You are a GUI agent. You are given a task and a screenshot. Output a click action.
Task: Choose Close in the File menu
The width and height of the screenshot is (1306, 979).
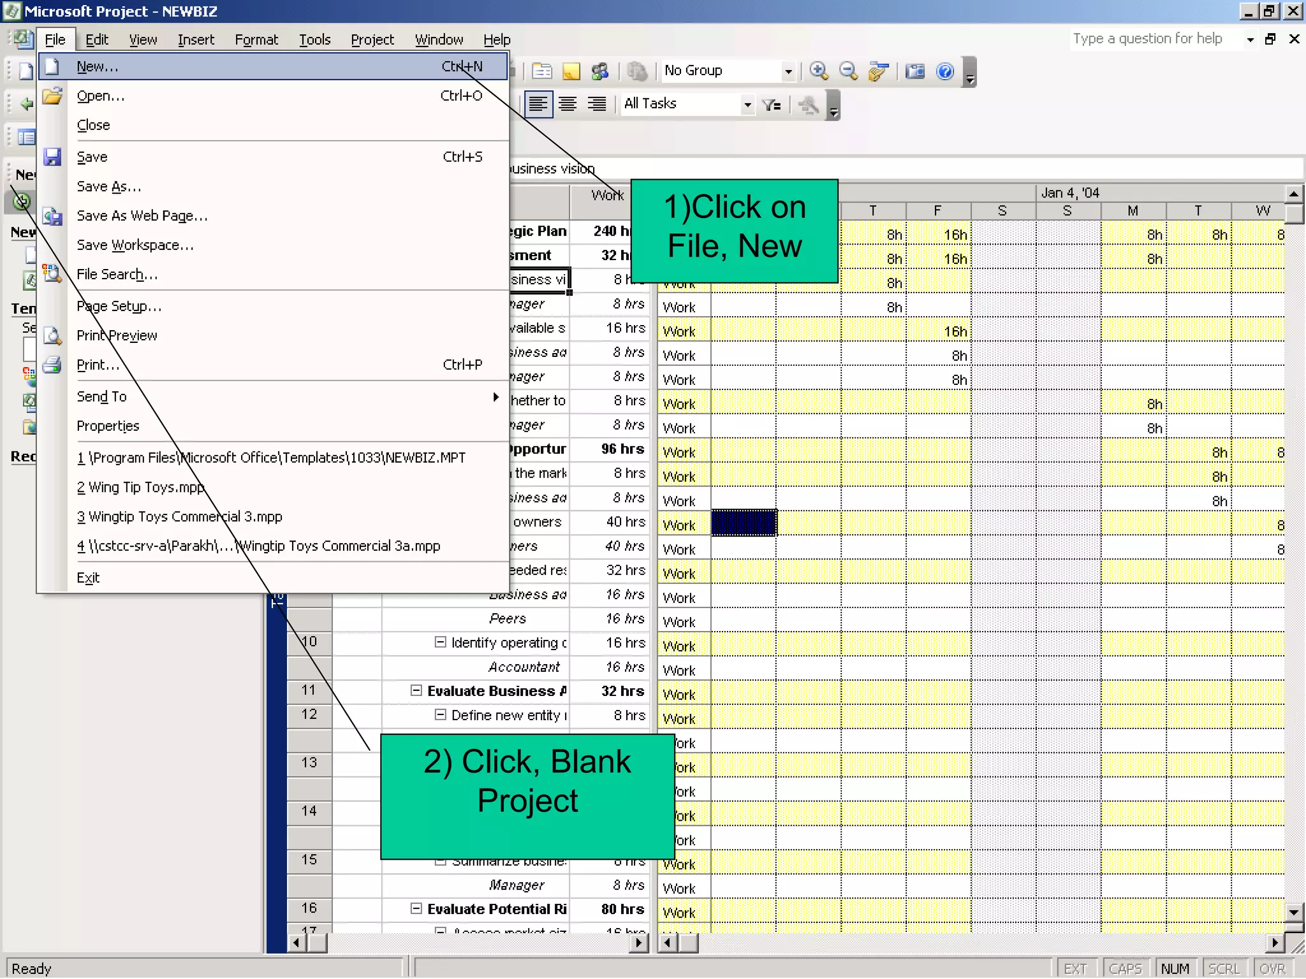(x=273, y=125)
